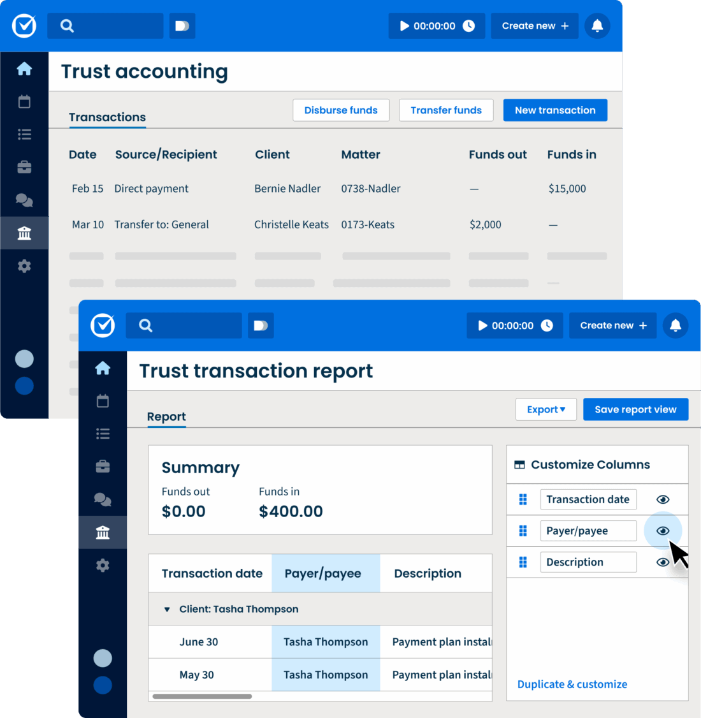701x718 pixels.
Task: Open the Calendar from the sidebar
Action: (103, 401)
